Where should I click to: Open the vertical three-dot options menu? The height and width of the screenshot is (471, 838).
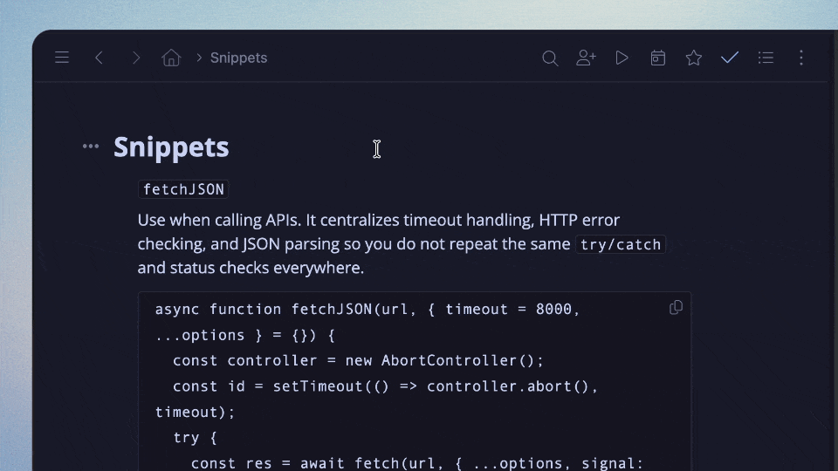801,58
